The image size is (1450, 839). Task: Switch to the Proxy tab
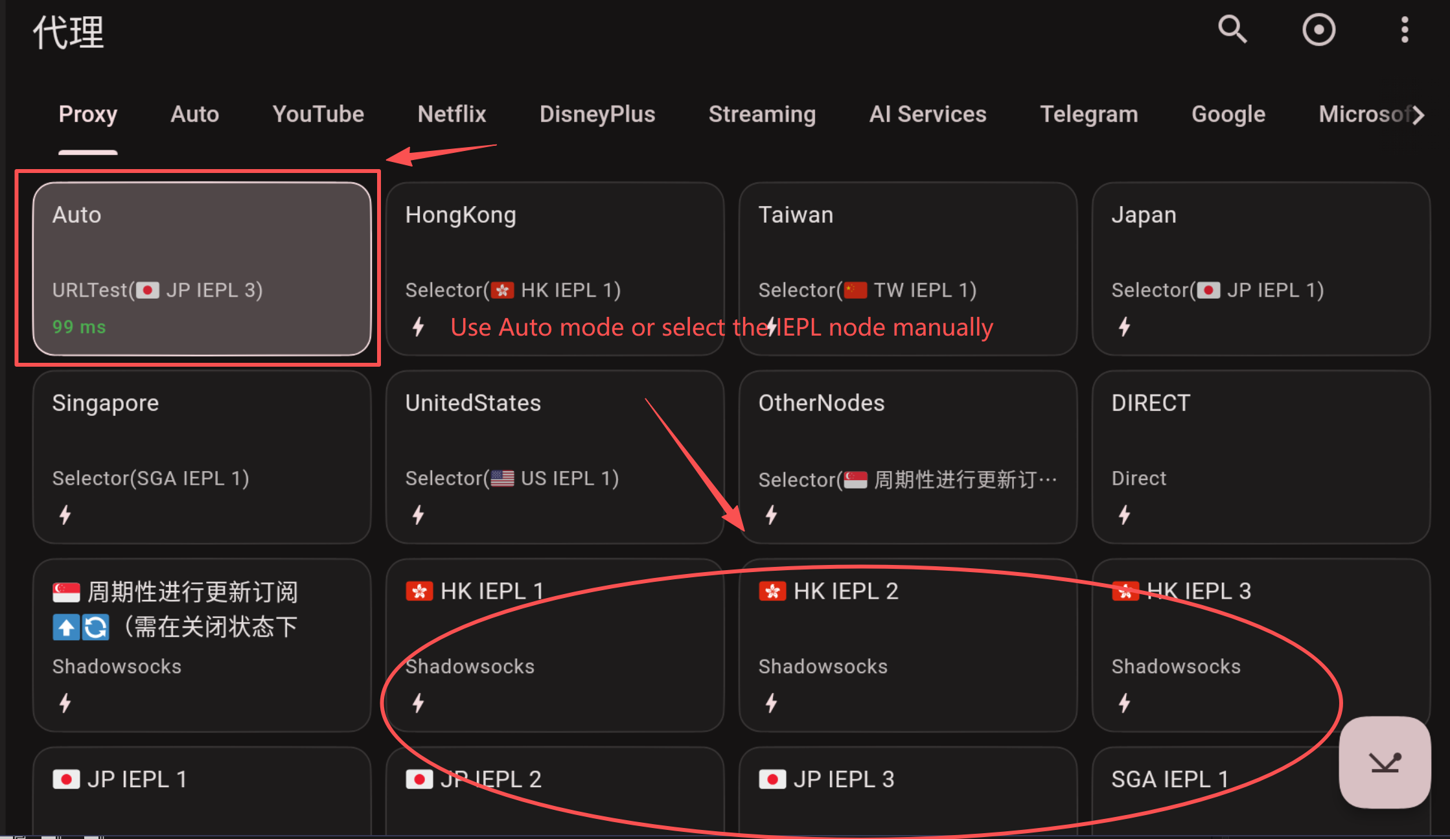88,114
